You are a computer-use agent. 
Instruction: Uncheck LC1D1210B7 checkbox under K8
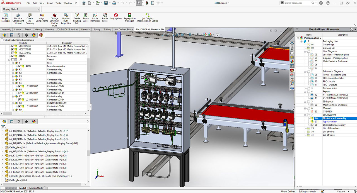[20, 106]
